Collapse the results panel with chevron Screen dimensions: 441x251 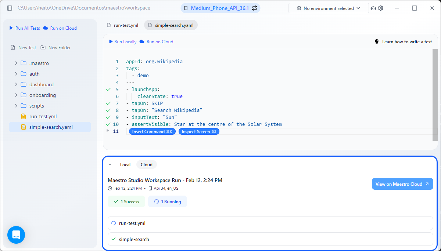[x=110, y=165]
